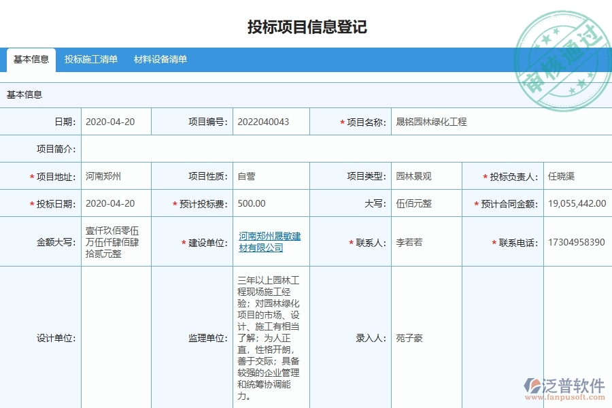This screenshot has height=408, width=612.
Task: Click the 联系电话 value 17304958390
Action: point(575,241)
